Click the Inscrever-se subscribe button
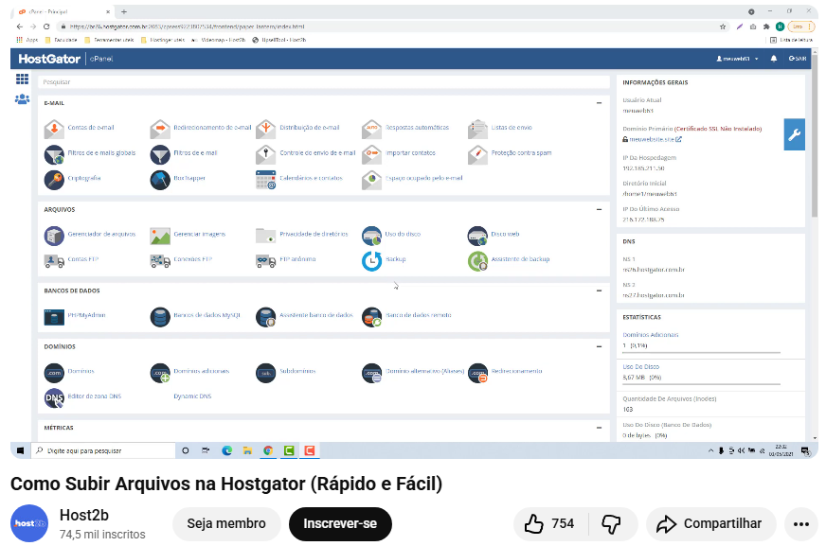Viewport: 826px width, 546px height. pos(340,523)
